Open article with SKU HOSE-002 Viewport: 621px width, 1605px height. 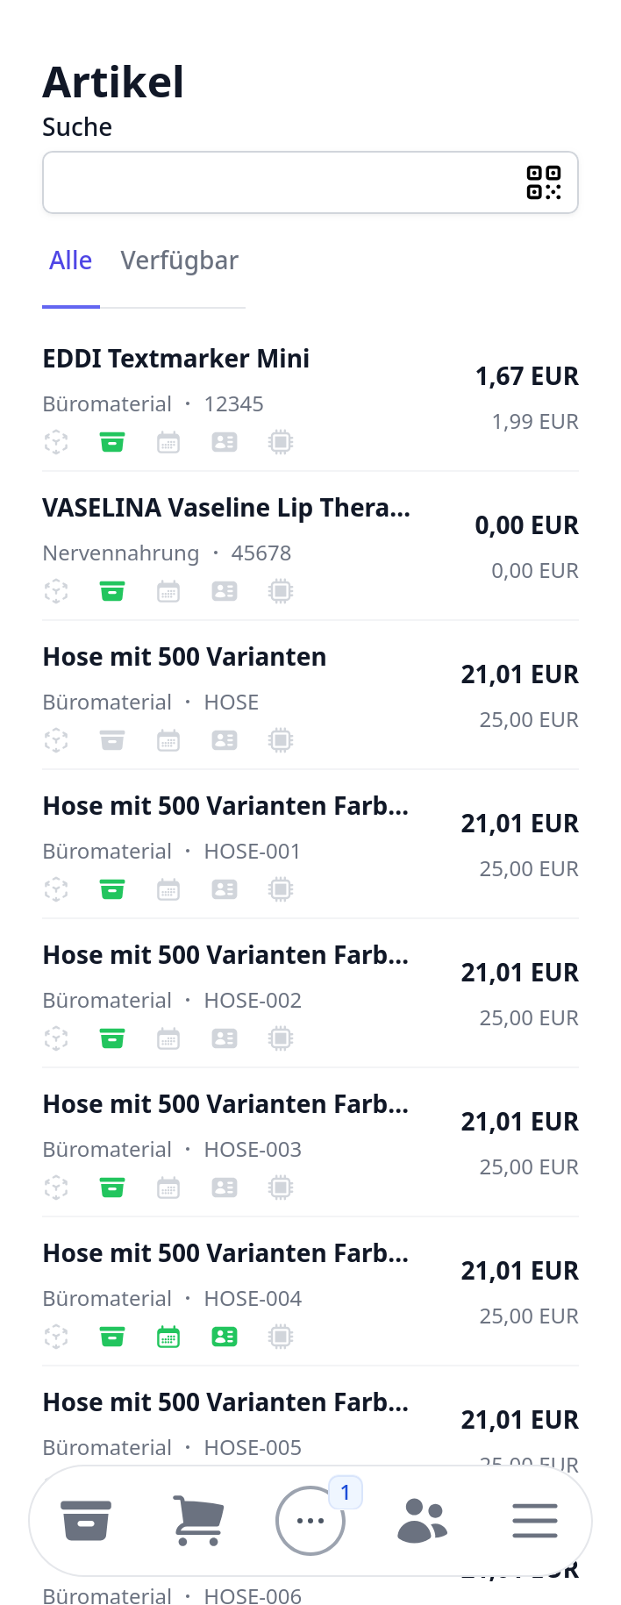[x=253, y=1001]
